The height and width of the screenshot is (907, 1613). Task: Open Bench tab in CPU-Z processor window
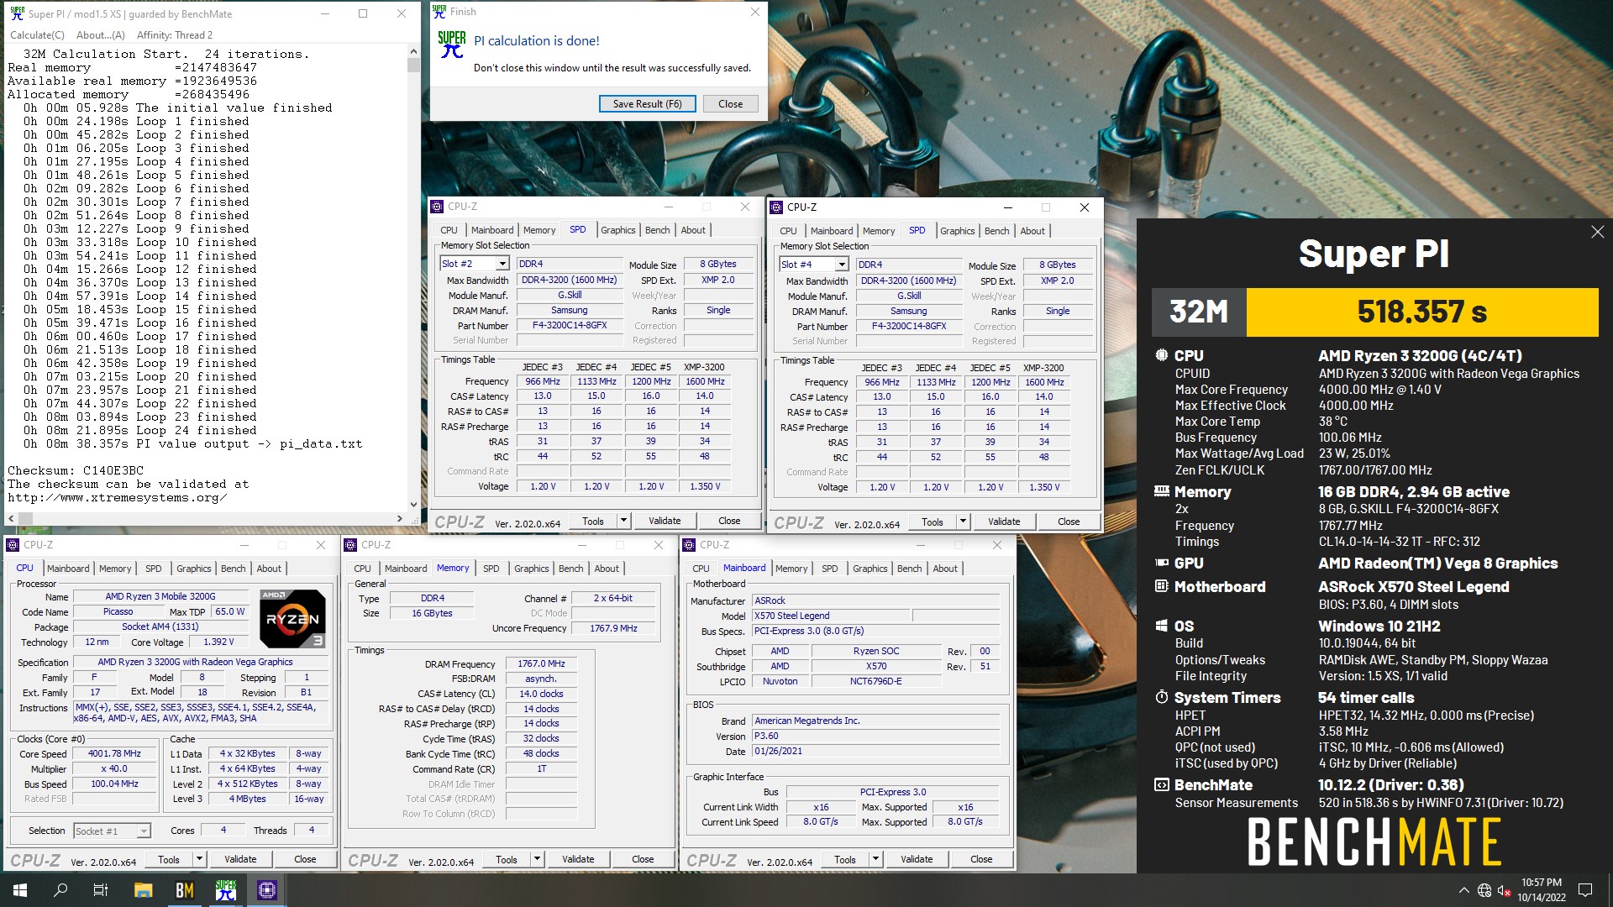coord(234,569)
